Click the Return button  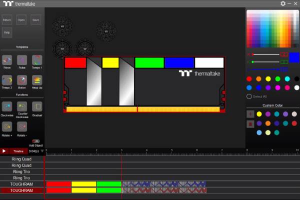7,20
